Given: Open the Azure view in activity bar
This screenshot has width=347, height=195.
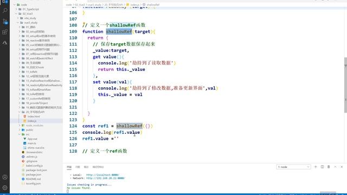Looking at the screenshot, I should point(5,42).
